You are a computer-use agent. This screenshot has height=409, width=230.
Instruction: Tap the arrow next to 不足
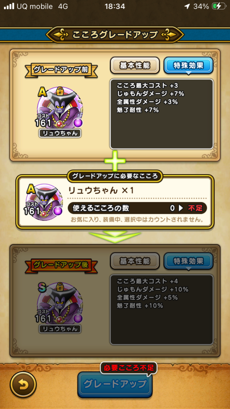(181, 208)
